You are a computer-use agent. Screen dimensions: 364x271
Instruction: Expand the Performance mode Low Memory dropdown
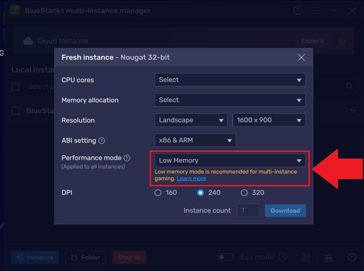pos(230,160)
